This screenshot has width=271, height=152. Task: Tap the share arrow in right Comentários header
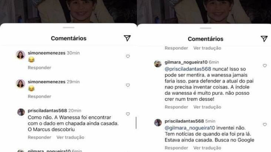[264, 39]
